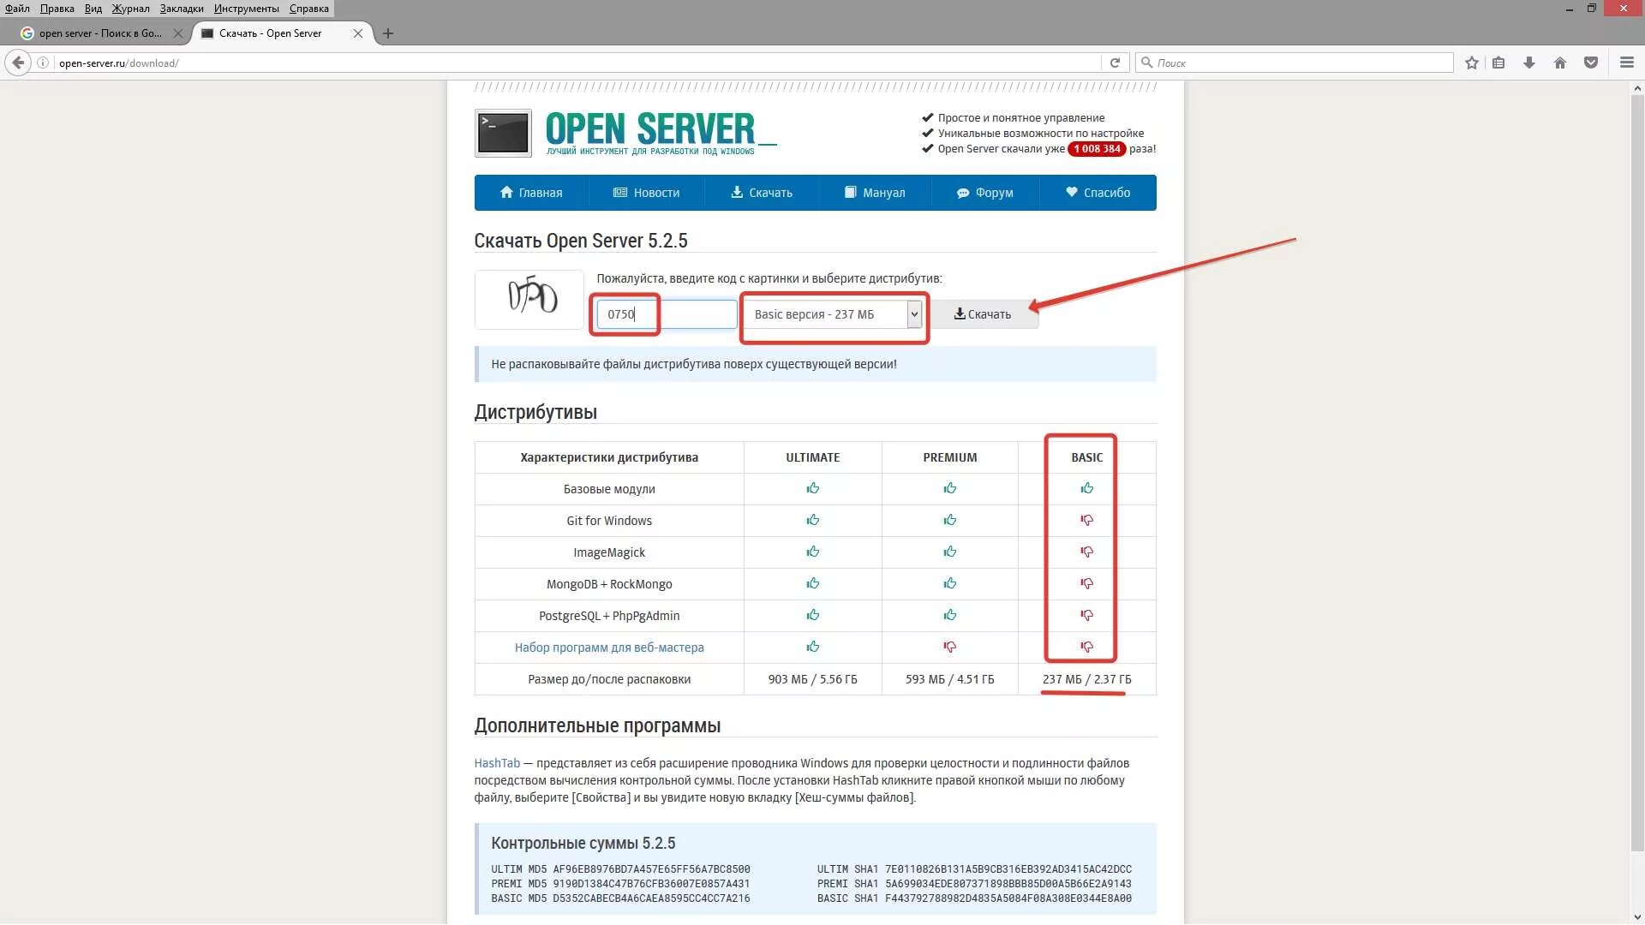Open the downloads arrow icon in the toolbar
Image resolution: width=1645 pixels, height=925 pixels.
coord(1528,63)
